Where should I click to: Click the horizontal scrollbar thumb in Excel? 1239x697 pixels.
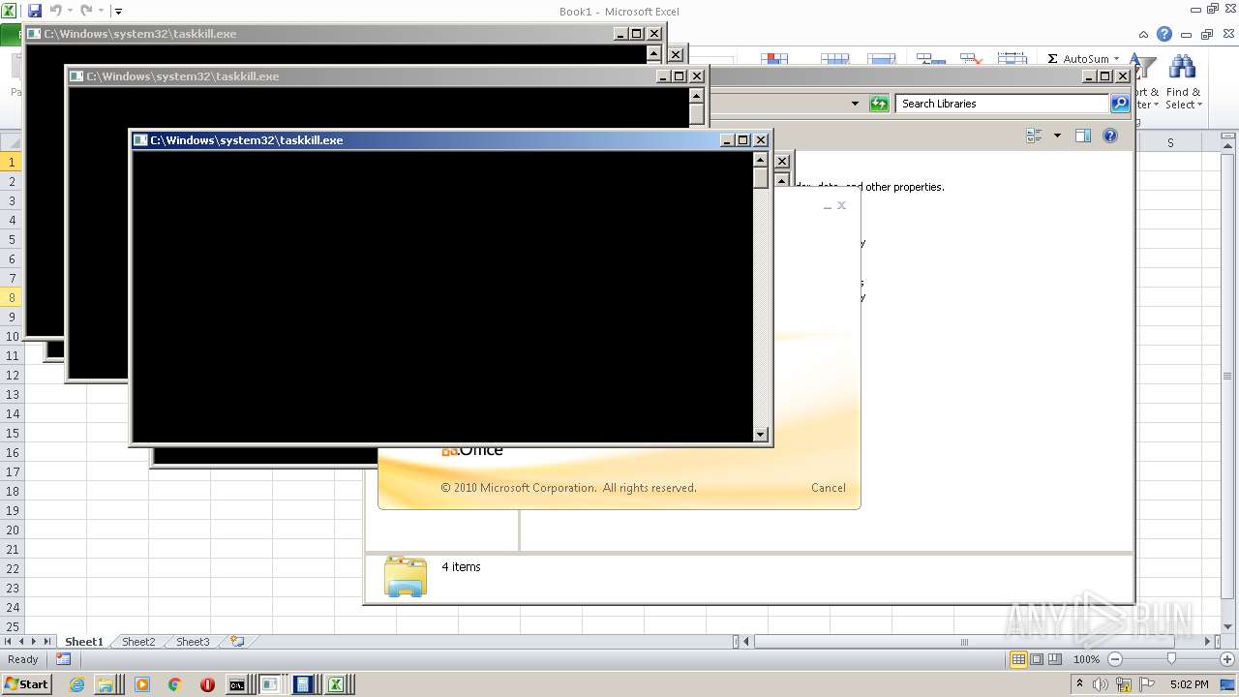(x=963, y=642)
